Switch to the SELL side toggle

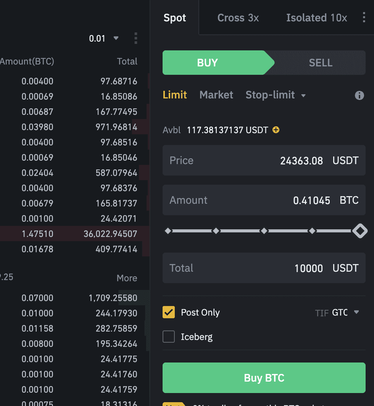pyautogui.click(x=320, y=63)
